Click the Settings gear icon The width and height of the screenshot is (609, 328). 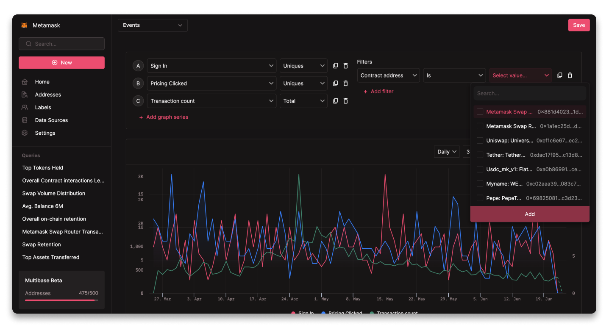click(25, 133)
